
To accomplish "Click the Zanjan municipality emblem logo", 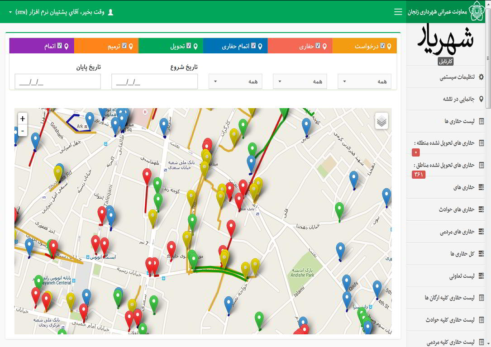I will [x=477, y=12].
